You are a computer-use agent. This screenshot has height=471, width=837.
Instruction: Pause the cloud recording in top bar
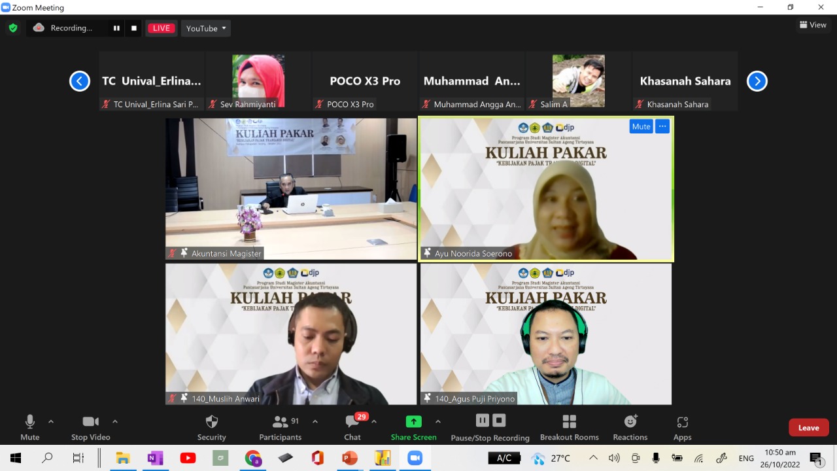(116, 28)
